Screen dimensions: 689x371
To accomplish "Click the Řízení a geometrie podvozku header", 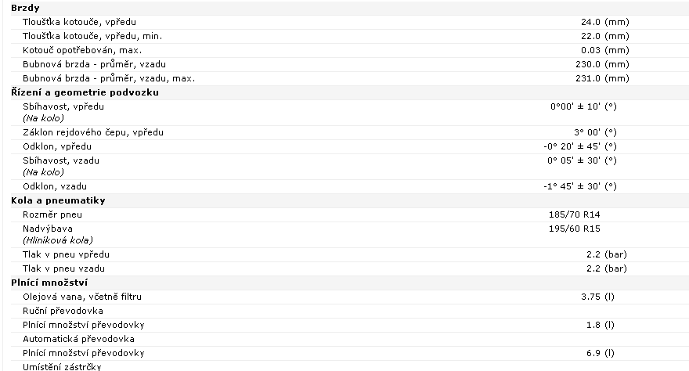I will coord(85,92).
